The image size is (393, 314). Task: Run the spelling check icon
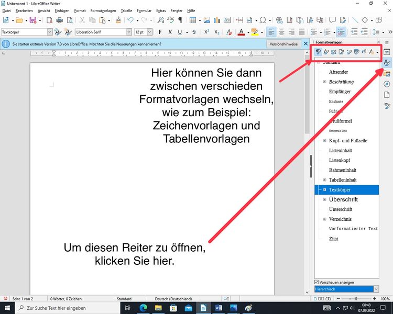pos(170,20)
